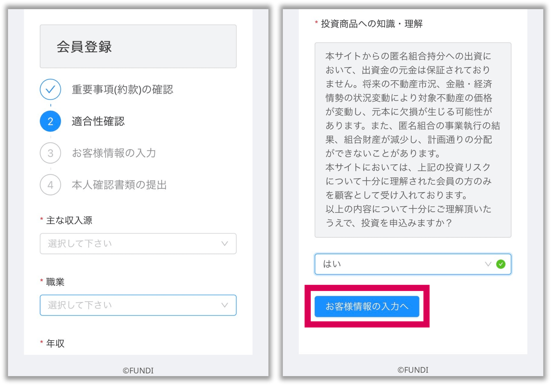Image resolution: width=551 pixels, height=385 pixels.
Task: Select the 適合性確認 step label
Action: tap(98, 121)
